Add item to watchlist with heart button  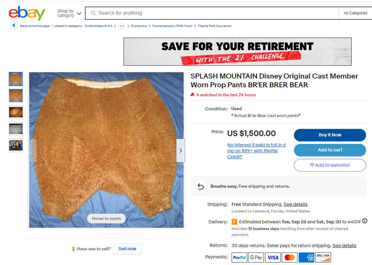[330, 165]
